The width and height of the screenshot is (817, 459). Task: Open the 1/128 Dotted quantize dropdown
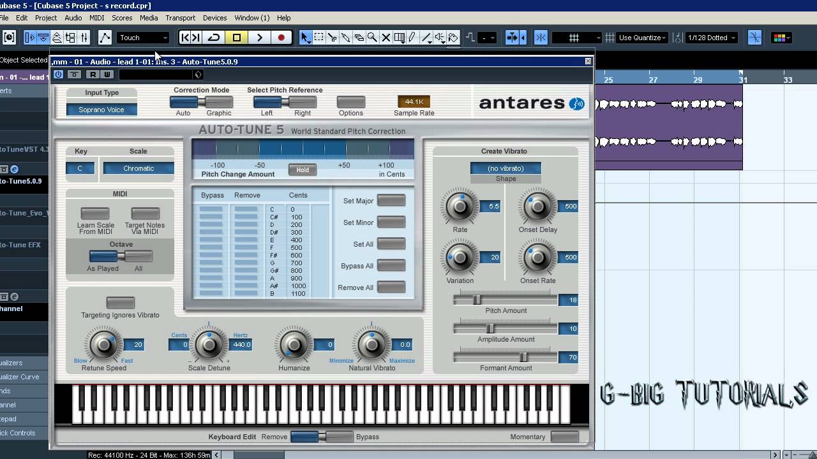711,38
